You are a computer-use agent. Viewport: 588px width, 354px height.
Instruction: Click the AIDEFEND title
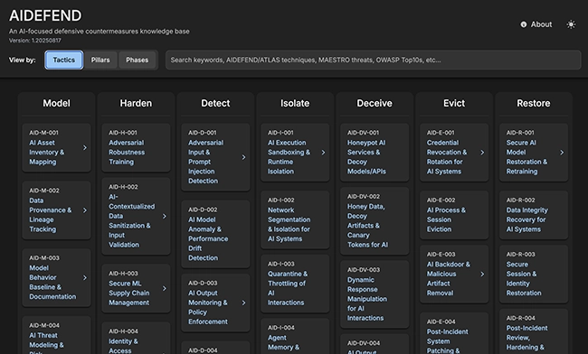click(x=45, y=15)
